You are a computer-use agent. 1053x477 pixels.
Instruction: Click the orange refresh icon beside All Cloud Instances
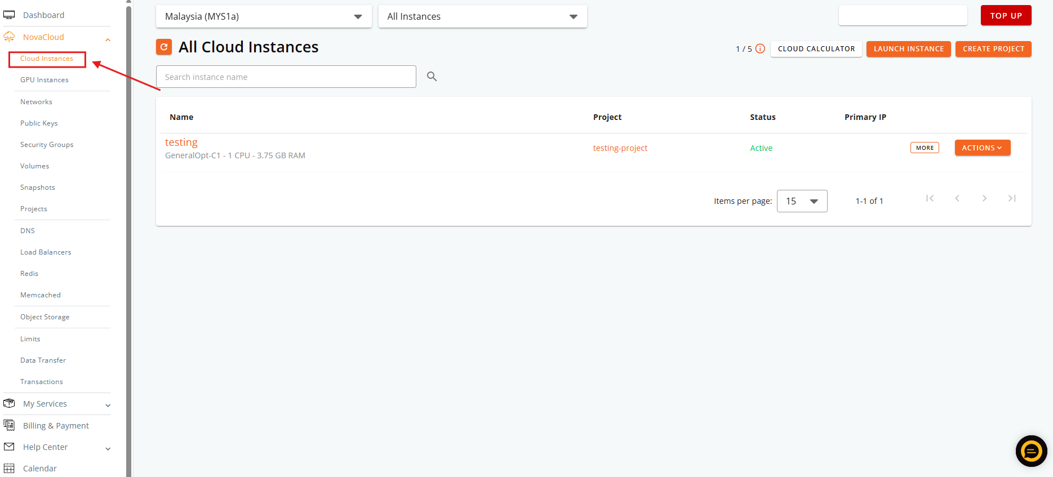click(164, 47)
